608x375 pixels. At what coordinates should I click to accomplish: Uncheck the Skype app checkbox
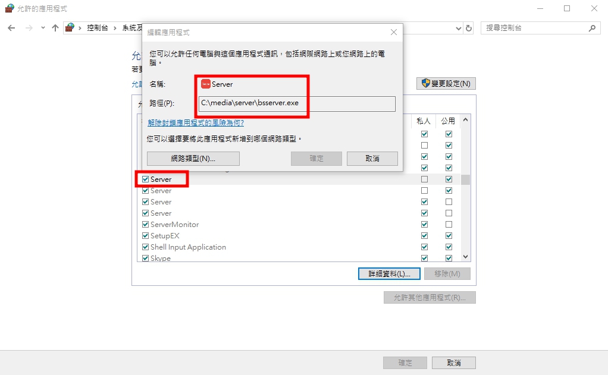145,258
